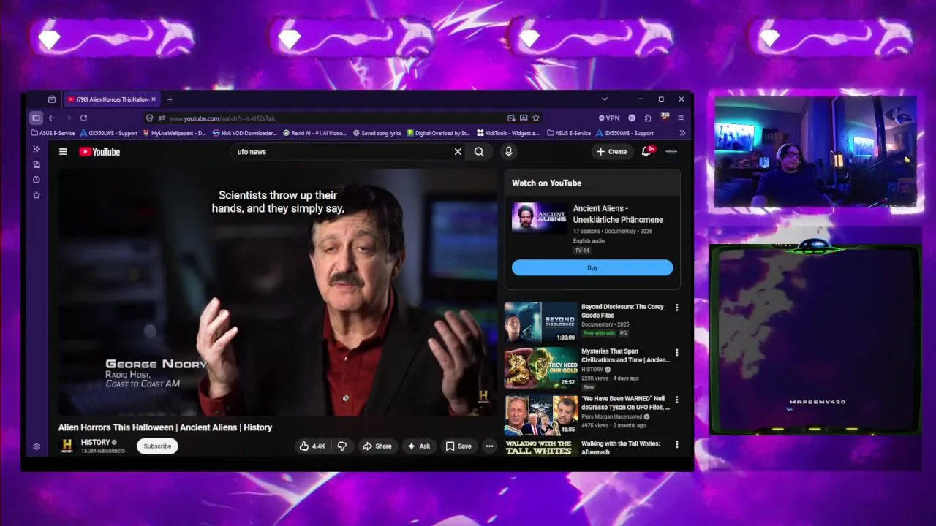Toggle the VPN button
936x526 pixels.
pyautogui.click(x=609, y=118)
